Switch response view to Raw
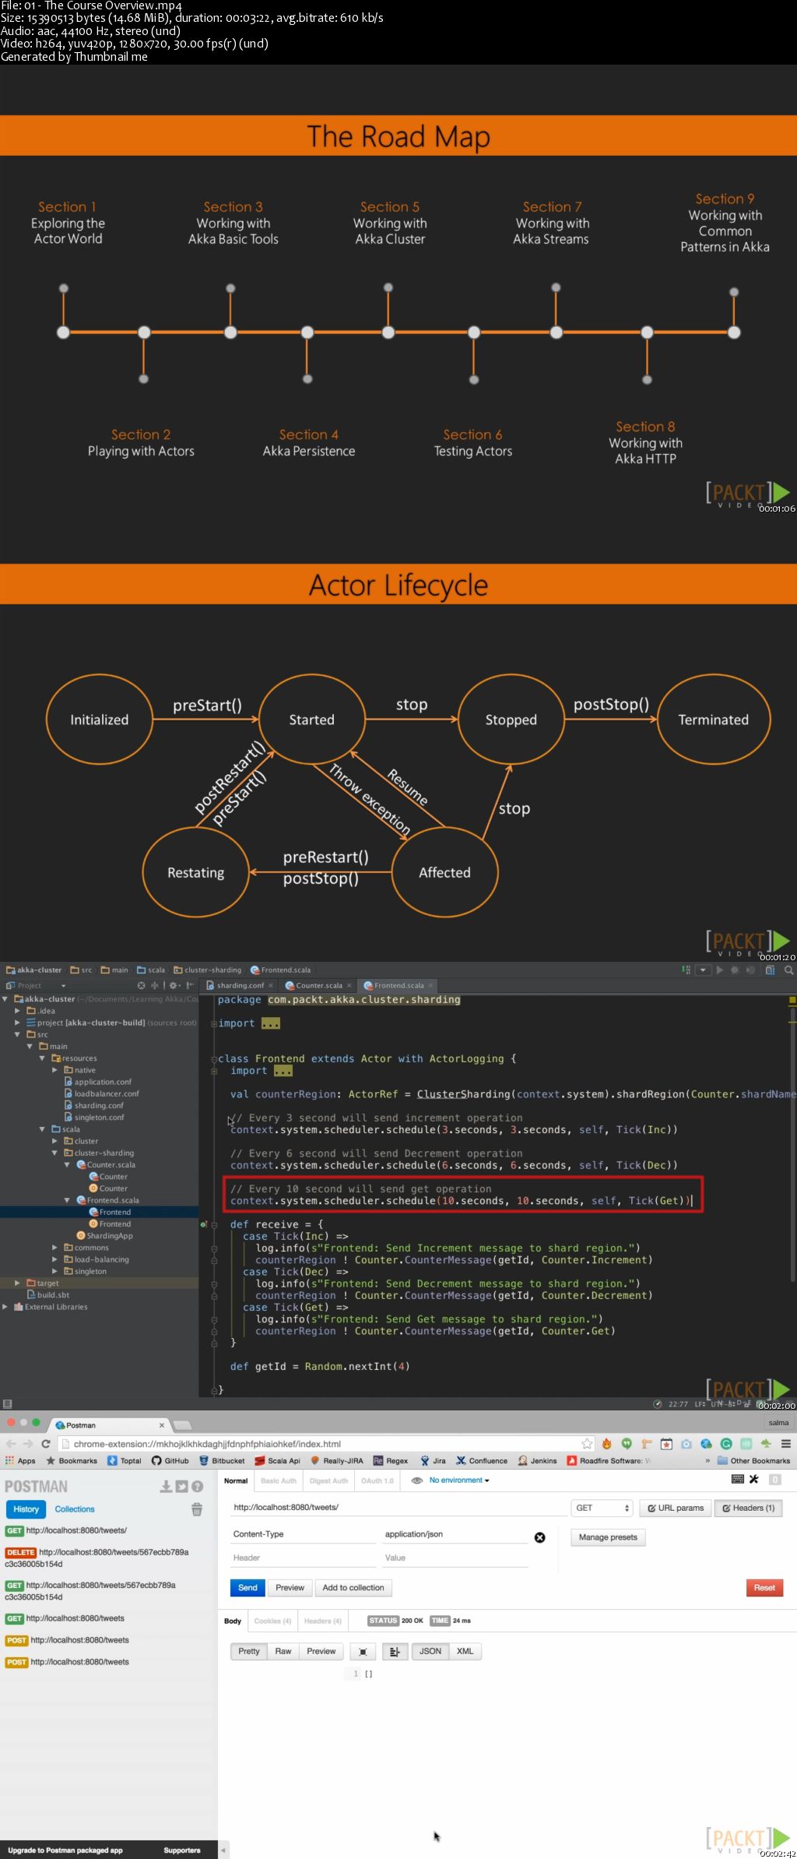The height and width of the screenshot is (1859, 797). (283, 1651)
